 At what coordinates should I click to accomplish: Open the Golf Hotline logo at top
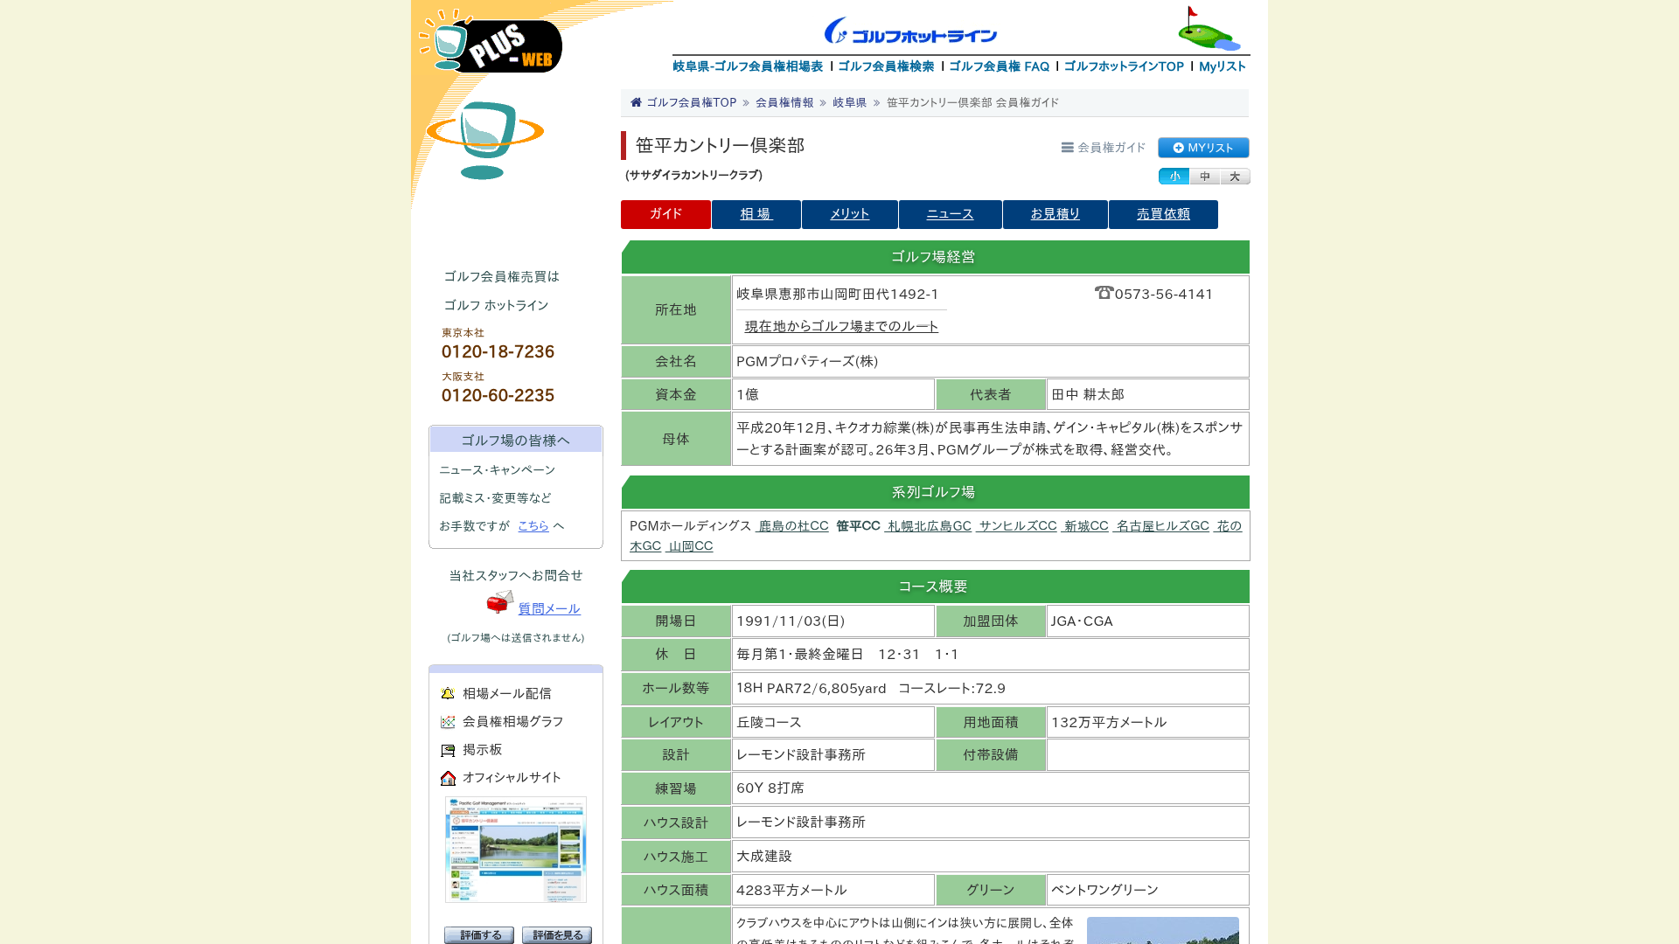tap(910, 31)
